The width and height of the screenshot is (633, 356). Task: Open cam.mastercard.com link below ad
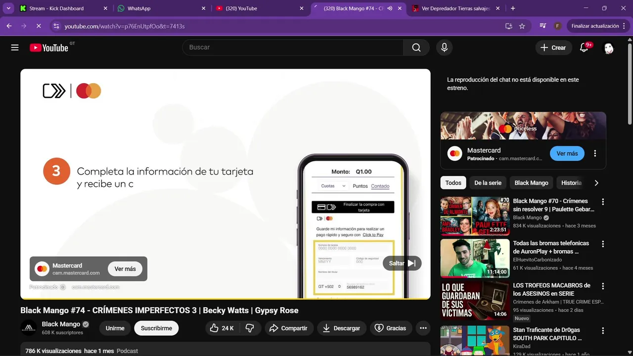pos(95,287)
